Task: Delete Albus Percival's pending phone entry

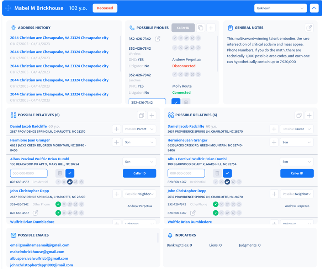Action: (60, 173)
